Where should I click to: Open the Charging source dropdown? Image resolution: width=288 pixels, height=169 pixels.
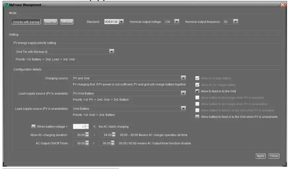[183, 78]
